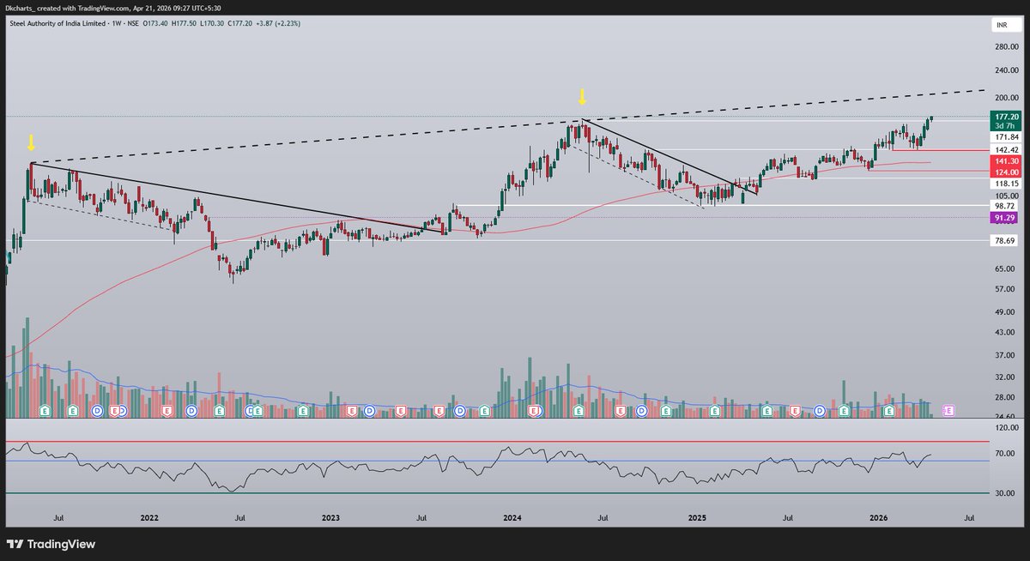Select the combined E and D event icon in early 2022

[118, 411]
